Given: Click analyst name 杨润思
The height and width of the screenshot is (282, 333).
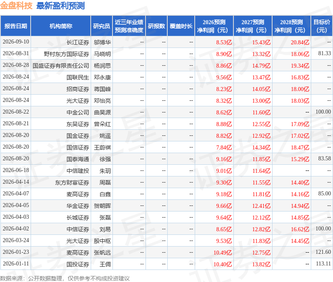Looking at the screenshot, I should click(102, 66).
